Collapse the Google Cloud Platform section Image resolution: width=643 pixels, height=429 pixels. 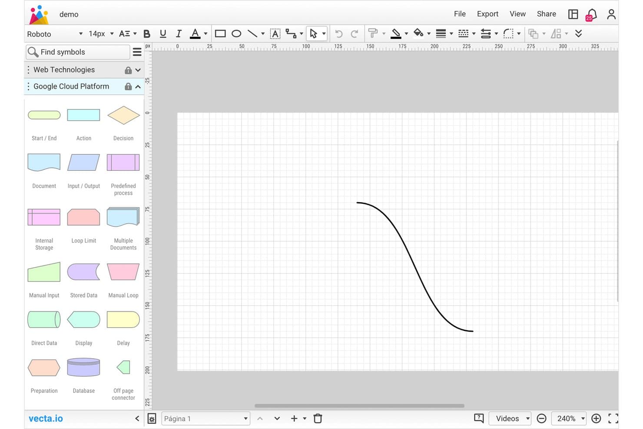coord(138,86)
